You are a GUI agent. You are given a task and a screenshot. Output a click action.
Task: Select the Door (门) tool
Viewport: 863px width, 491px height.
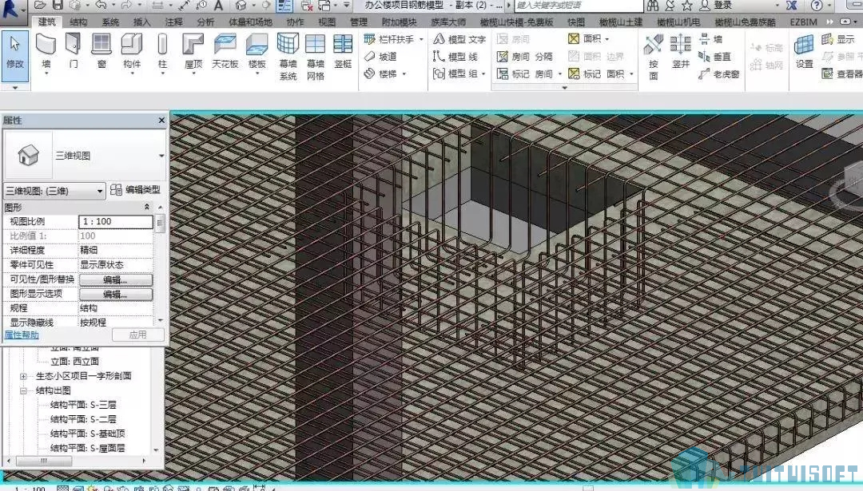[x=74, y=51]
